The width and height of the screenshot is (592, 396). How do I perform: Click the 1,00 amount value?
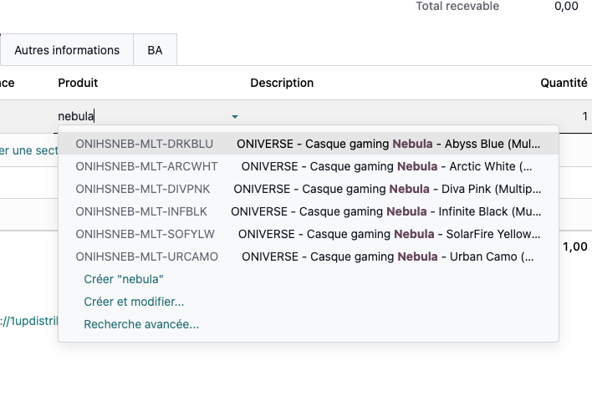[574, 246]
